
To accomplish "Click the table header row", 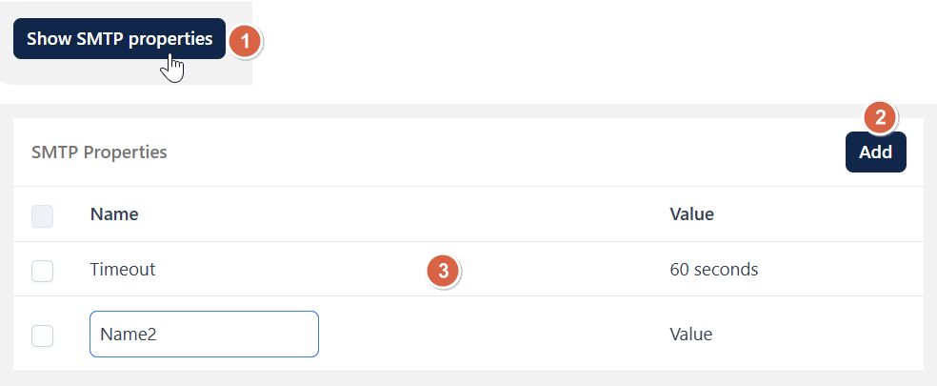I will click(x=468, y=214).
